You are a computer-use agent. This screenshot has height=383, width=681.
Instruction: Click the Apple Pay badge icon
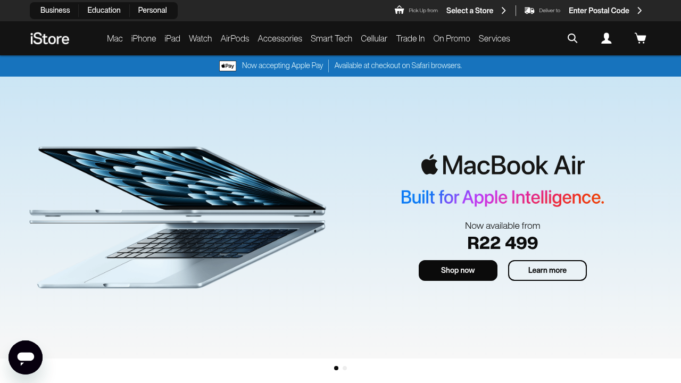point(228,66)
